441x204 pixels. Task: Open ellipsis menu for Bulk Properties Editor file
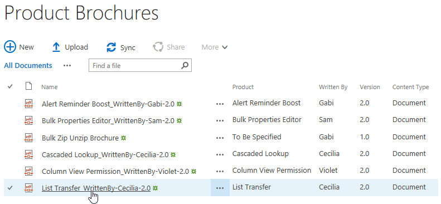(x=220, y=121)
